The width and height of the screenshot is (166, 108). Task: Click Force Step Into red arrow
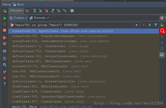tap(46, 11)
